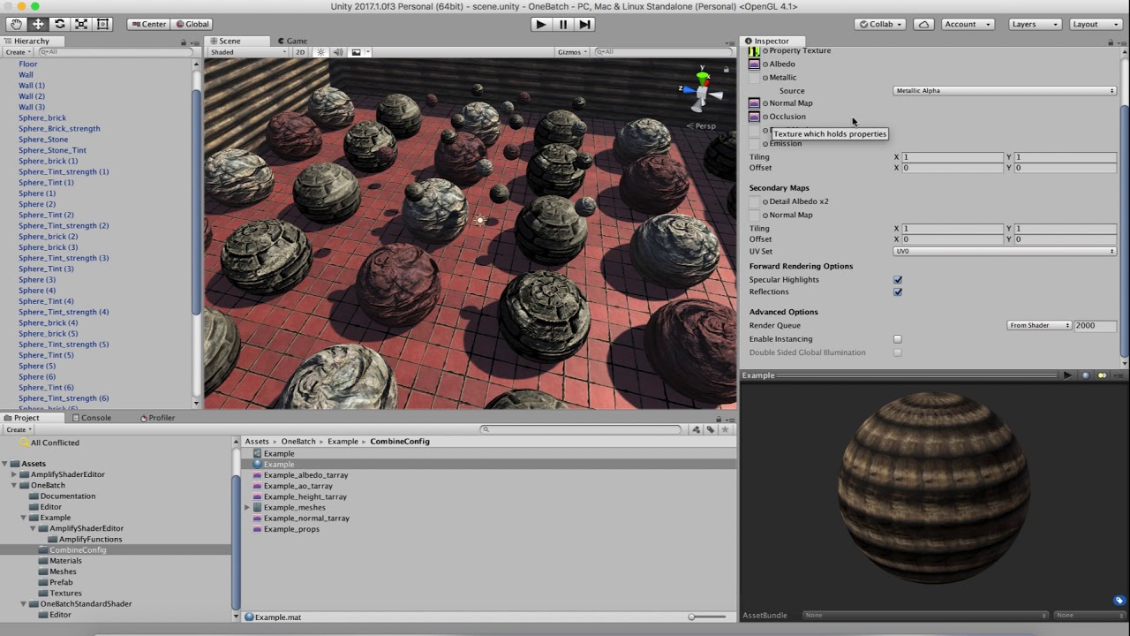Click Albedo texture thumbnail slot
This screenshot has height=636, width=1130.
(x=754, y=64)
